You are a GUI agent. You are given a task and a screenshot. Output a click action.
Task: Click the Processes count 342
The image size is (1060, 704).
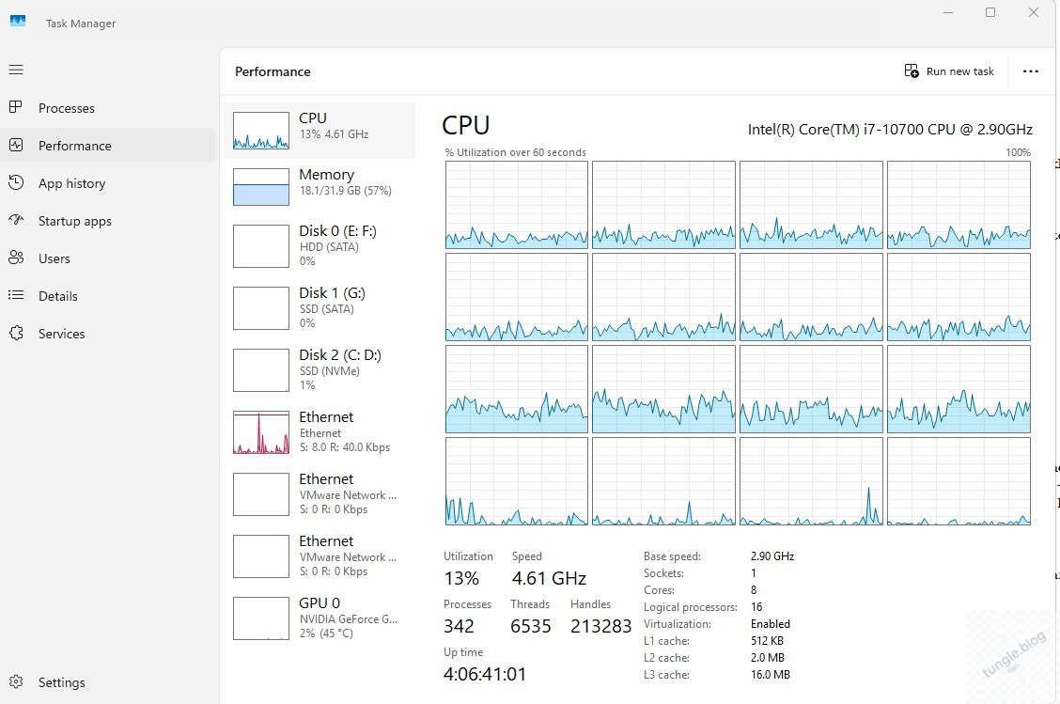459,626
